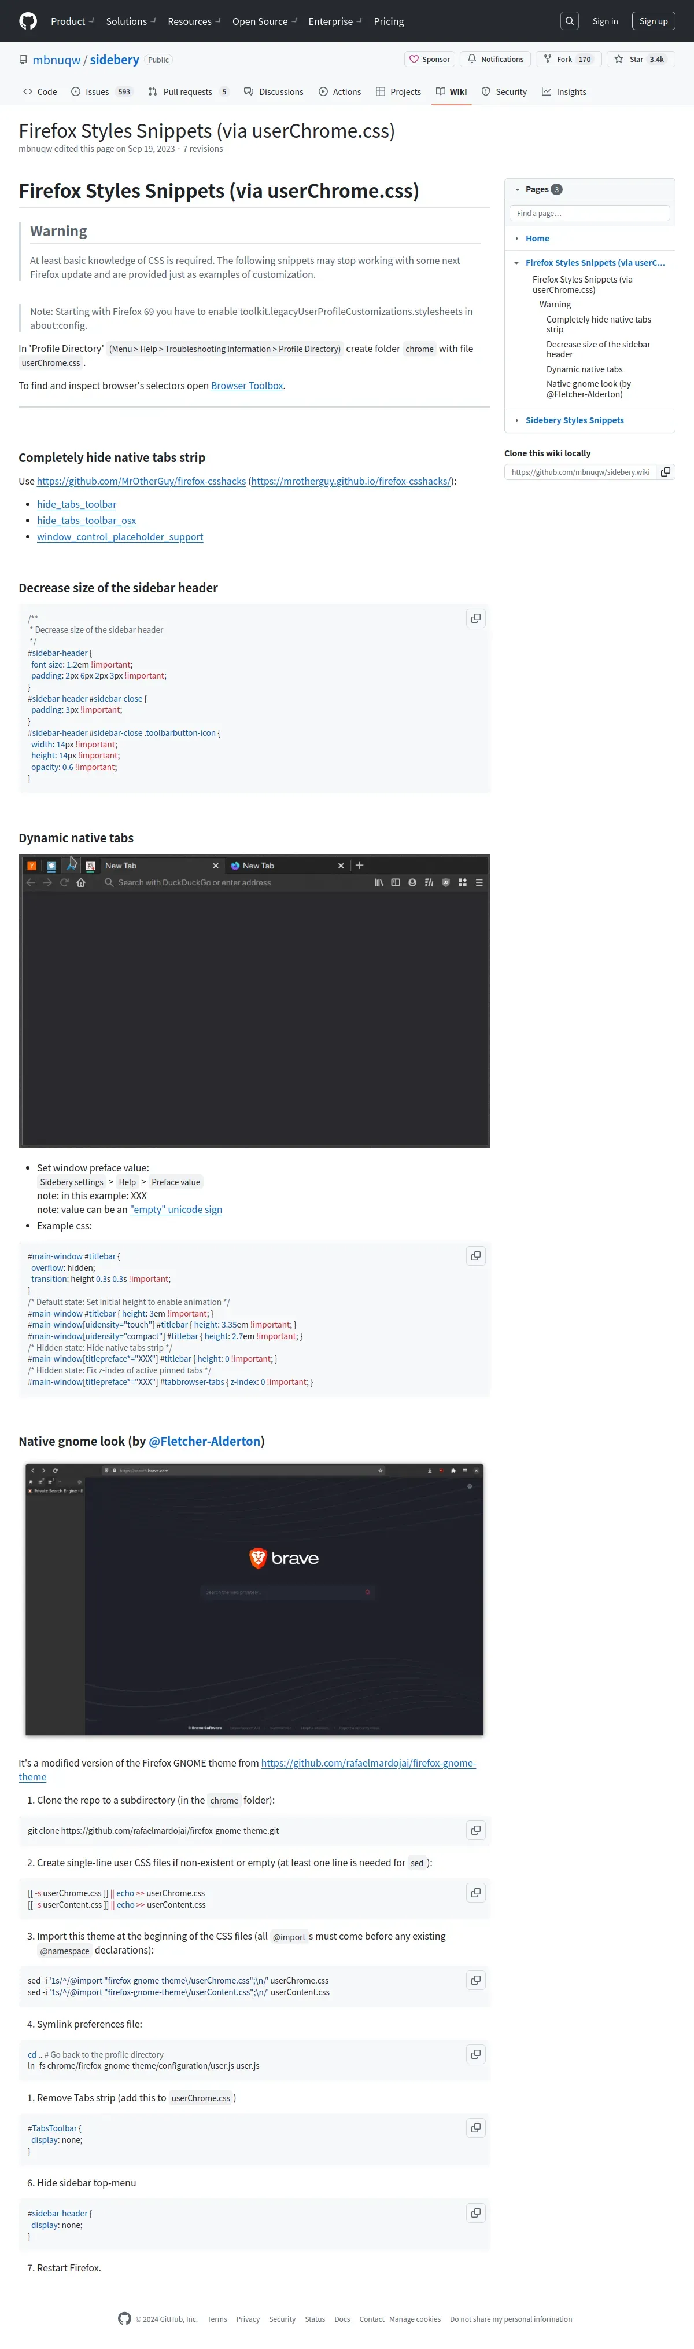The image size is (694, 2349).
Task: Click the wiki clone URL field
Action: [x=580, y=471]
